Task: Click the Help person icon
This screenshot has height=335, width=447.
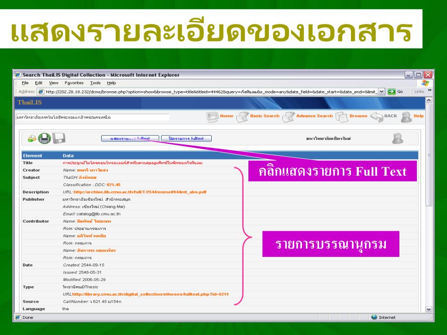Action: pos(406,117)
